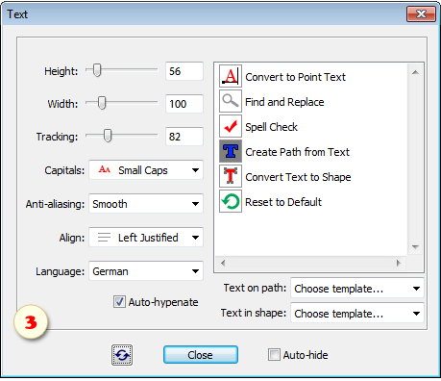Screen dimensions: 441x381
Task: Click the numbered 3 callout badge
Action: 31,322
